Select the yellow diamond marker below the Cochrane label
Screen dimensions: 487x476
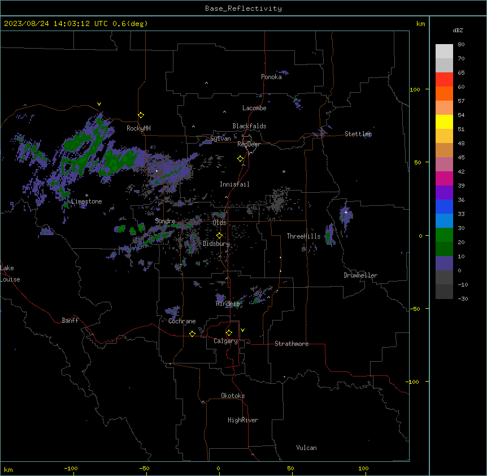(x=192, y=334)
